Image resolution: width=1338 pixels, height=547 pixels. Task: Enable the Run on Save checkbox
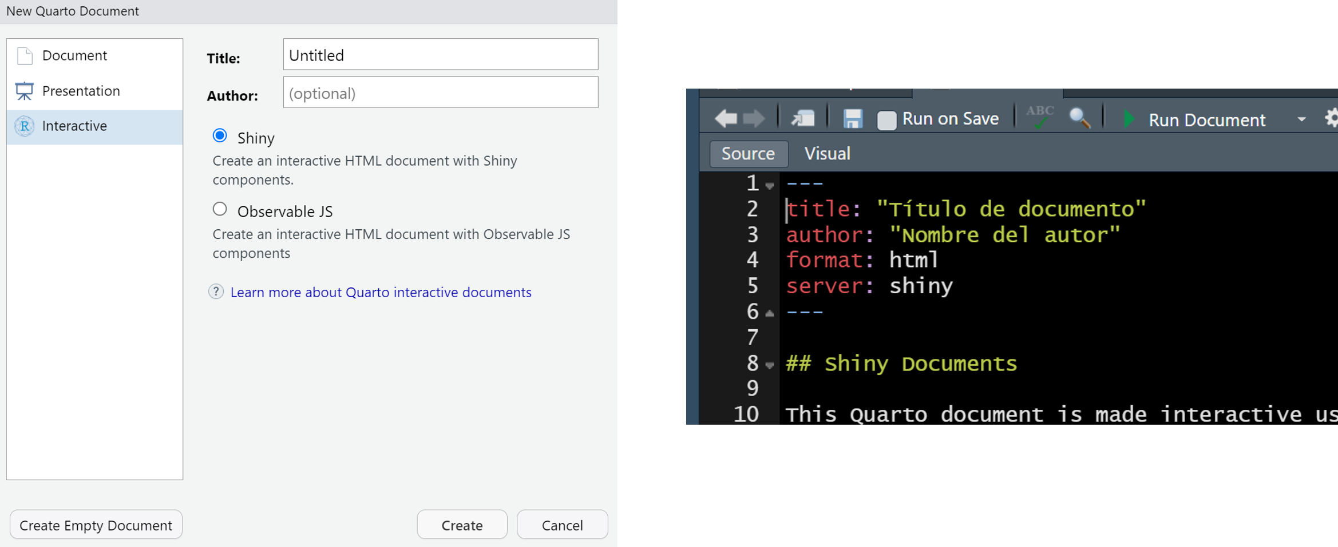(x=886, y=119)
